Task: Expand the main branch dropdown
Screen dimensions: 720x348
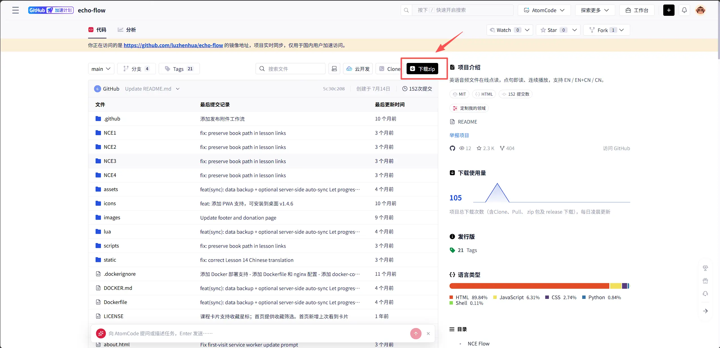Action: [x=101, y=69]
